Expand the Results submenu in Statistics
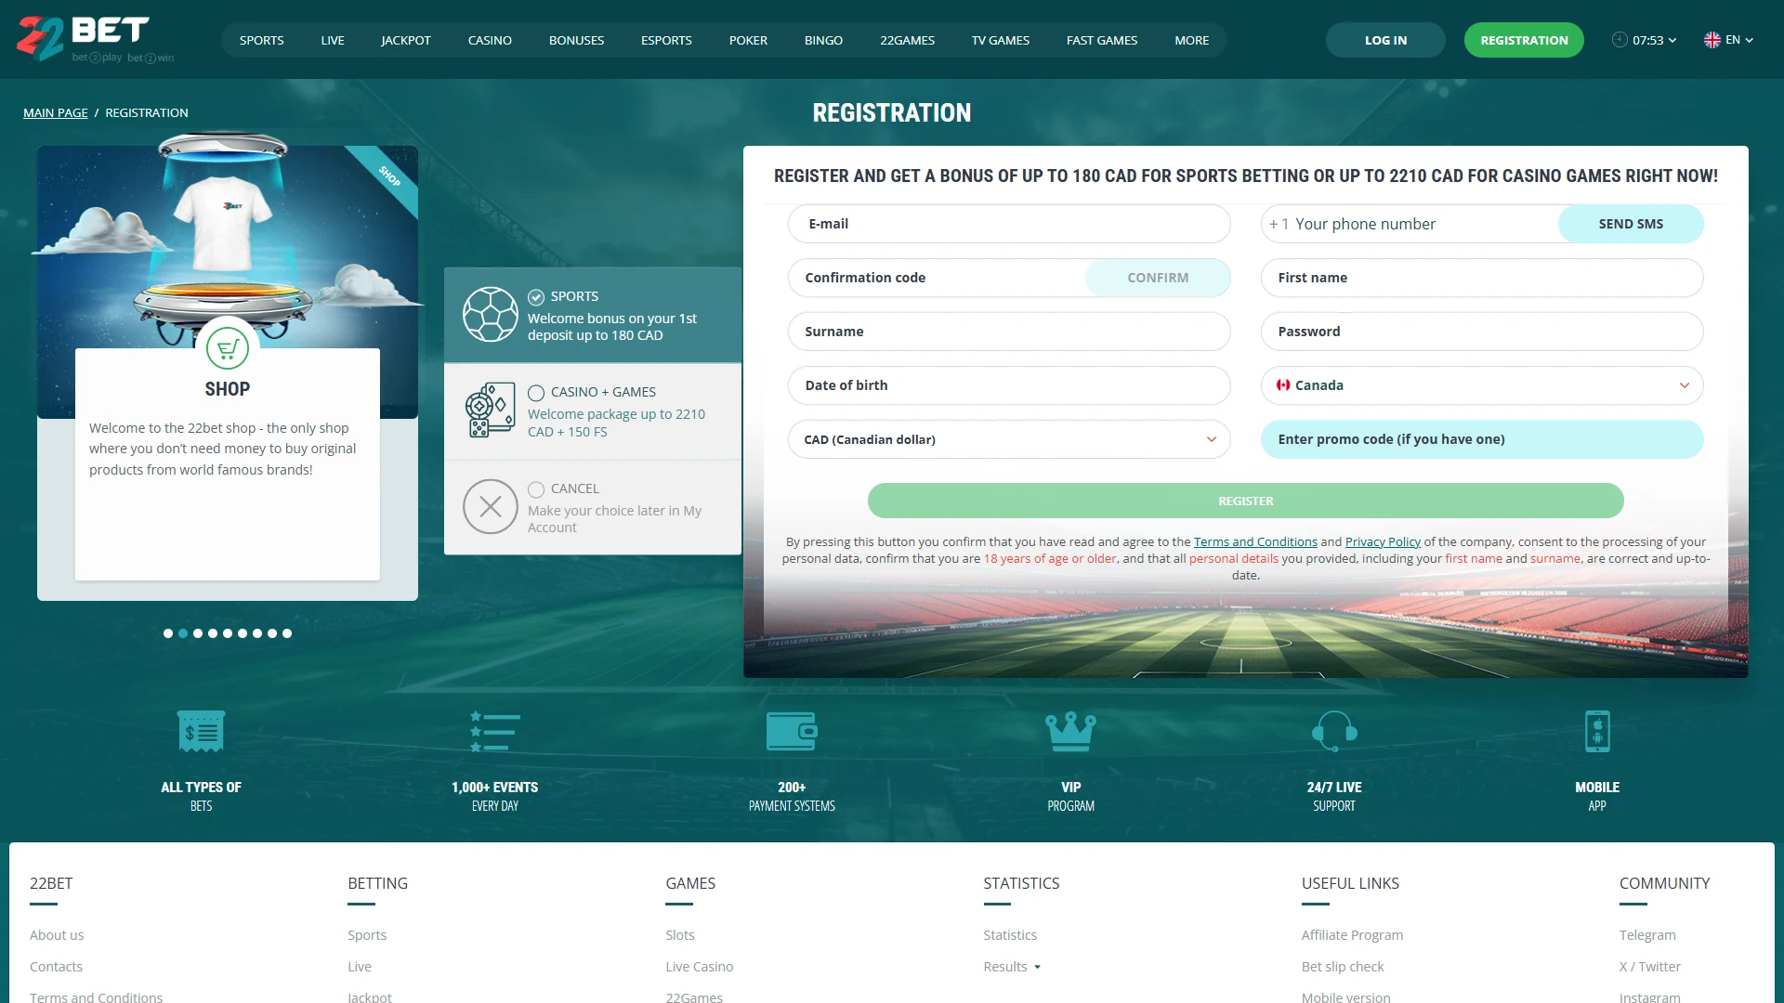Viewport: 1784px width, 1003px height. (1037, 967)
